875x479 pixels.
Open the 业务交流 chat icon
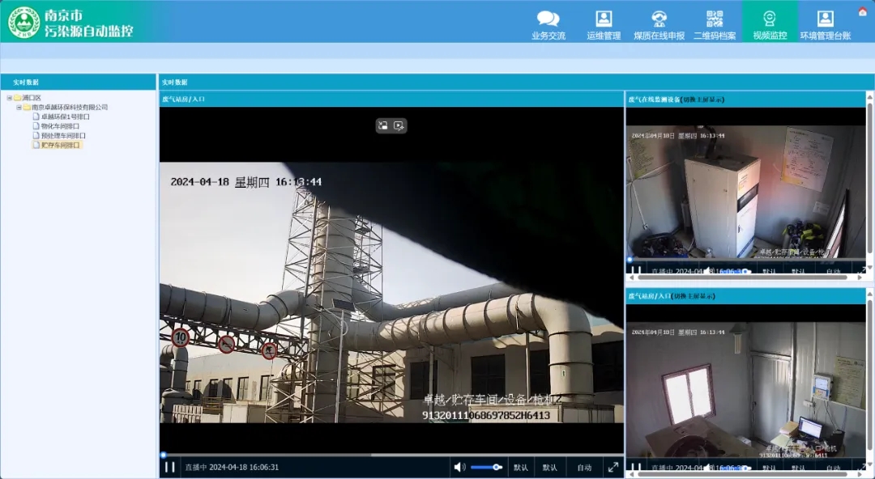pos(549,22)
